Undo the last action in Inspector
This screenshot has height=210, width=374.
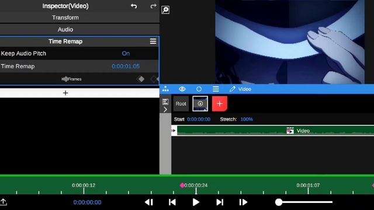tap(134, 6)
